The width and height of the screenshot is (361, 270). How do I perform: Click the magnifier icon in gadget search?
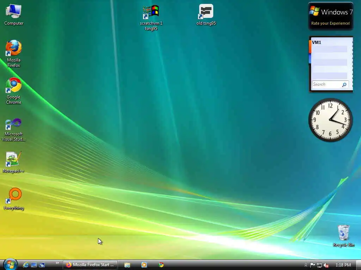(x=344, y=85)
